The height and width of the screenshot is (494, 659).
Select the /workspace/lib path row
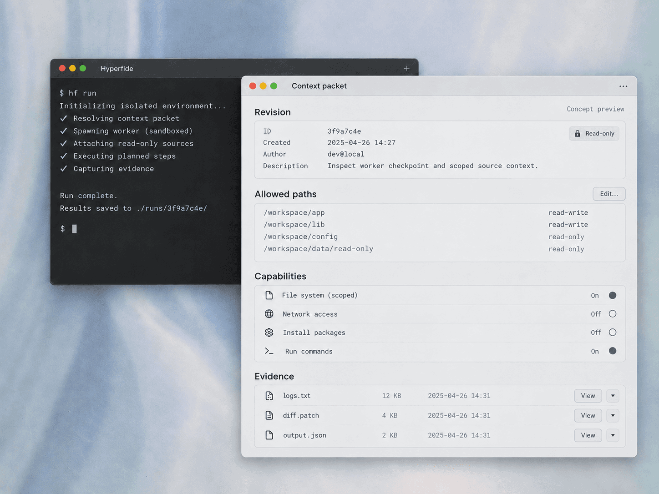(440, 225)
